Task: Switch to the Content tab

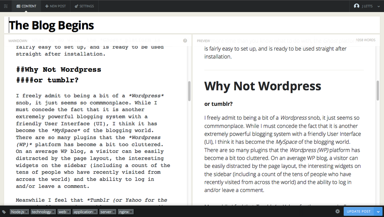Action: (x=26, y=6)
